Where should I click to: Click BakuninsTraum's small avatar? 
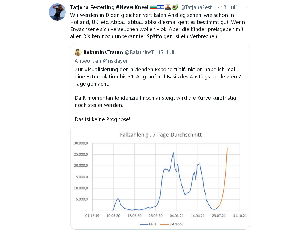pos(78,52)
